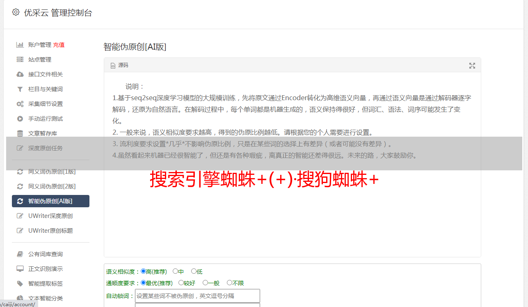The height and width of the screenshot is (307, 528).
Task: Click the filter icon for 栏目与关键词
Action: [20, 89]
